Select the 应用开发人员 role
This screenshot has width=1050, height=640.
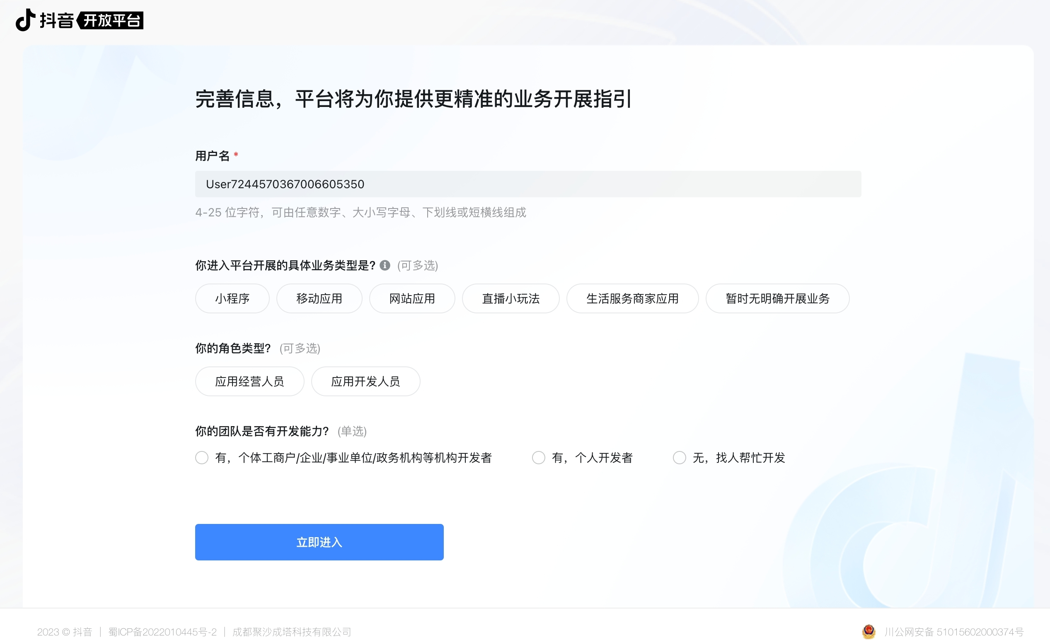coord(365,381)
